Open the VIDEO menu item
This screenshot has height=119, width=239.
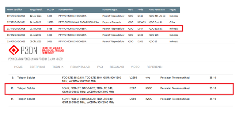coord(135,67)
